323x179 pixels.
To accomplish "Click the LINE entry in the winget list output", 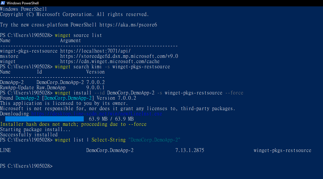I will tap(5, 150).
